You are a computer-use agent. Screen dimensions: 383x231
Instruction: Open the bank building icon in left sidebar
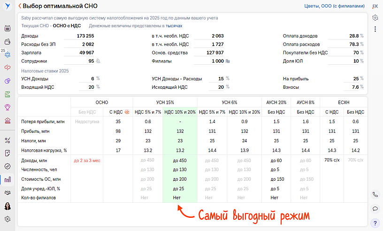pyautogui.click(x=8, y=121)
